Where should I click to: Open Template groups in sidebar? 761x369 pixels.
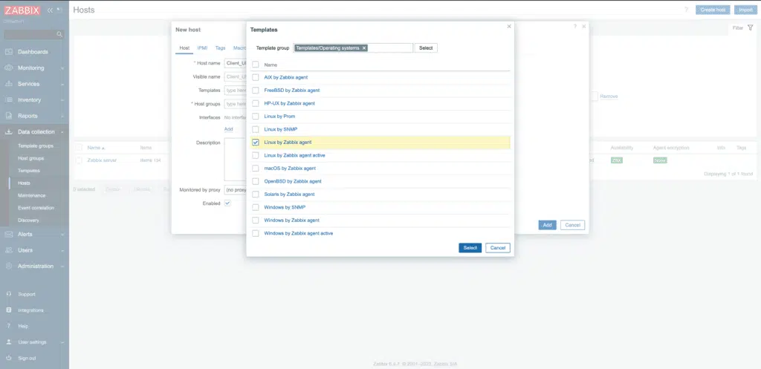point(36,146)
